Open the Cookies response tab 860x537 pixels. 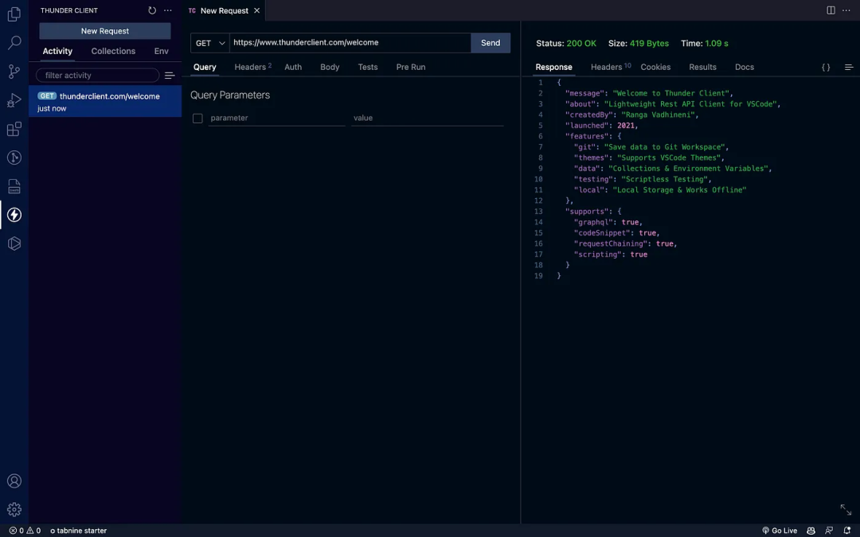coord(655,67)
